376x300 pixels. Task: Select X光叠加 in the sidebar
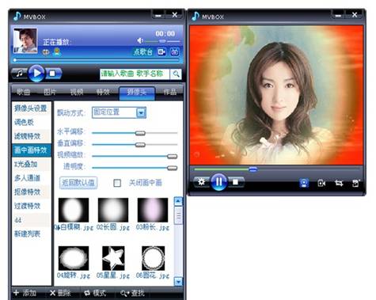31,164
